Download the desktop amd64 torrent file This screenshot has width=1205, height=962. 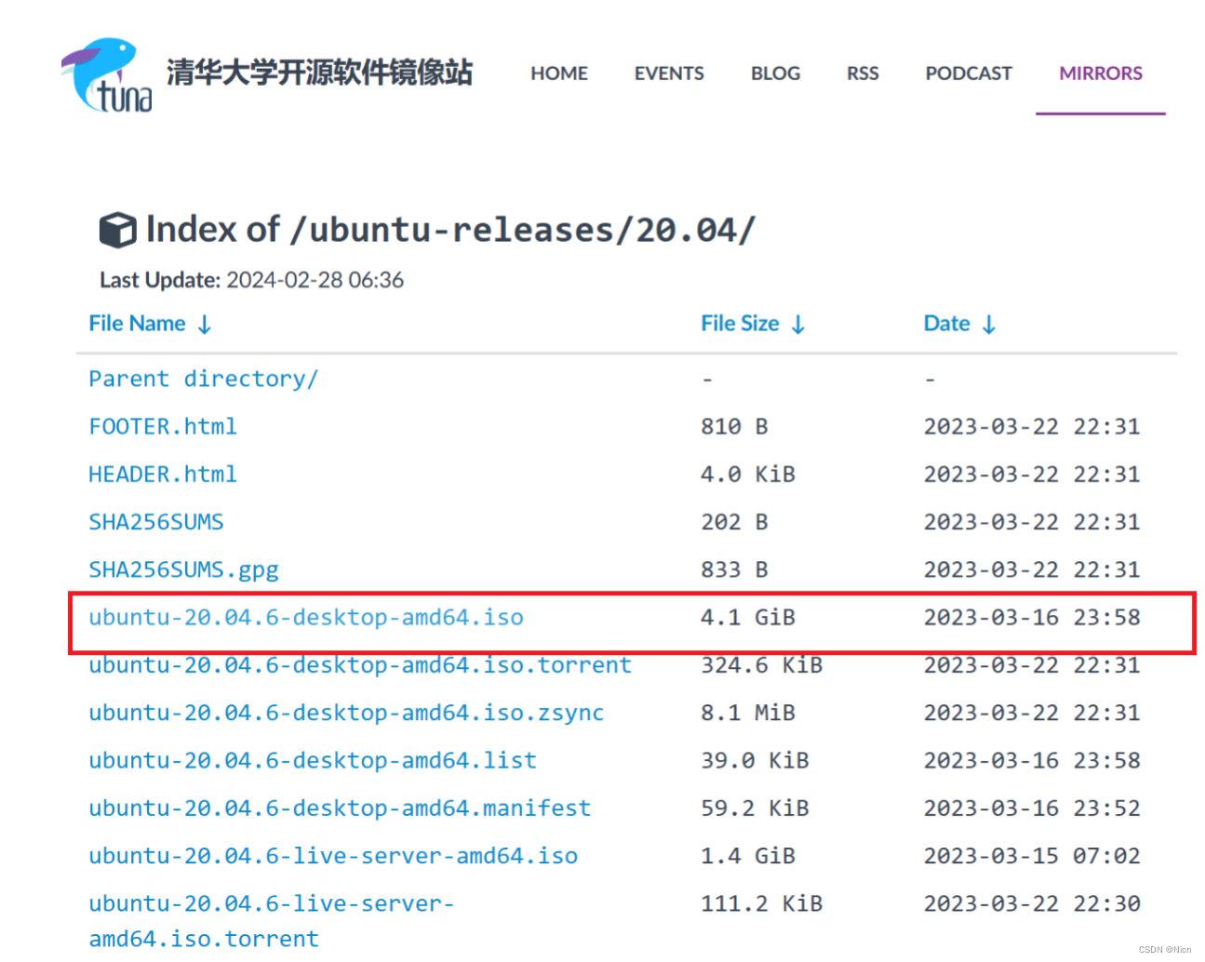(x=359, y=664)
